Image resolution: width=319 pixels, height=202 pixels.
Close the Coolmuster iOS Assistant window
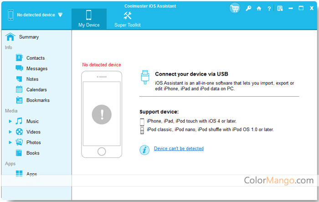tap(311, 8)
